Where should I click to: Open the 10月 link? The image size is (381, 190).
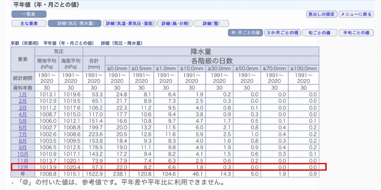23,154
